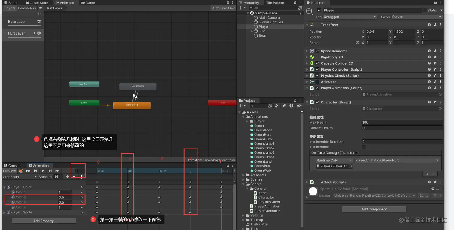Switch to the Parameters tab in Animator
This screenshot has height=230, width=454.
pyautogui.click(x=27, y=8)
